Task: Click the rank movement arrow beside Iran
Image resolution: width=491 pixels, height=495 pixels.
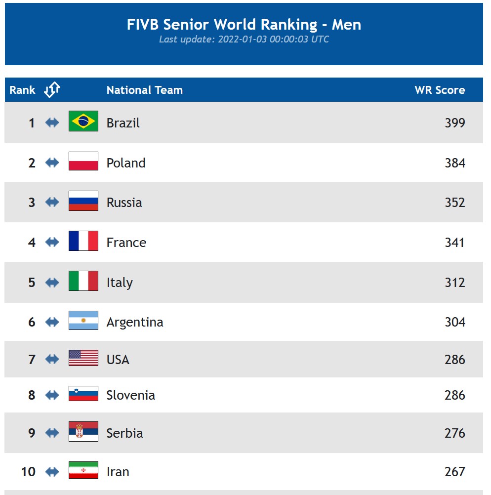Action: (x=52, y=472)
